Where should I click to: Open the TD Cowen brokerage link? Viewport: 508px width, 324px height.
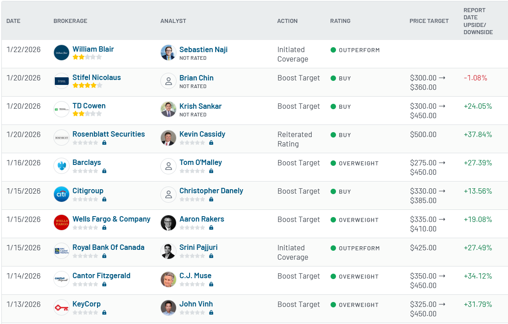pyautogui.click(x=89, y=106)
